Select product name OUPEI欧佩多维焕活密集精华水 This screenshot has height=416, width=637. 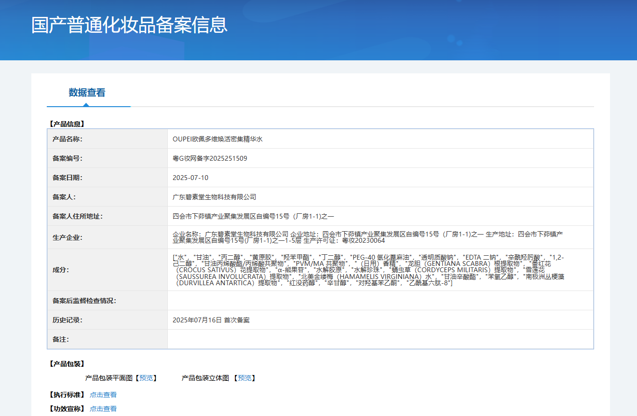click(x=217, y=139)
